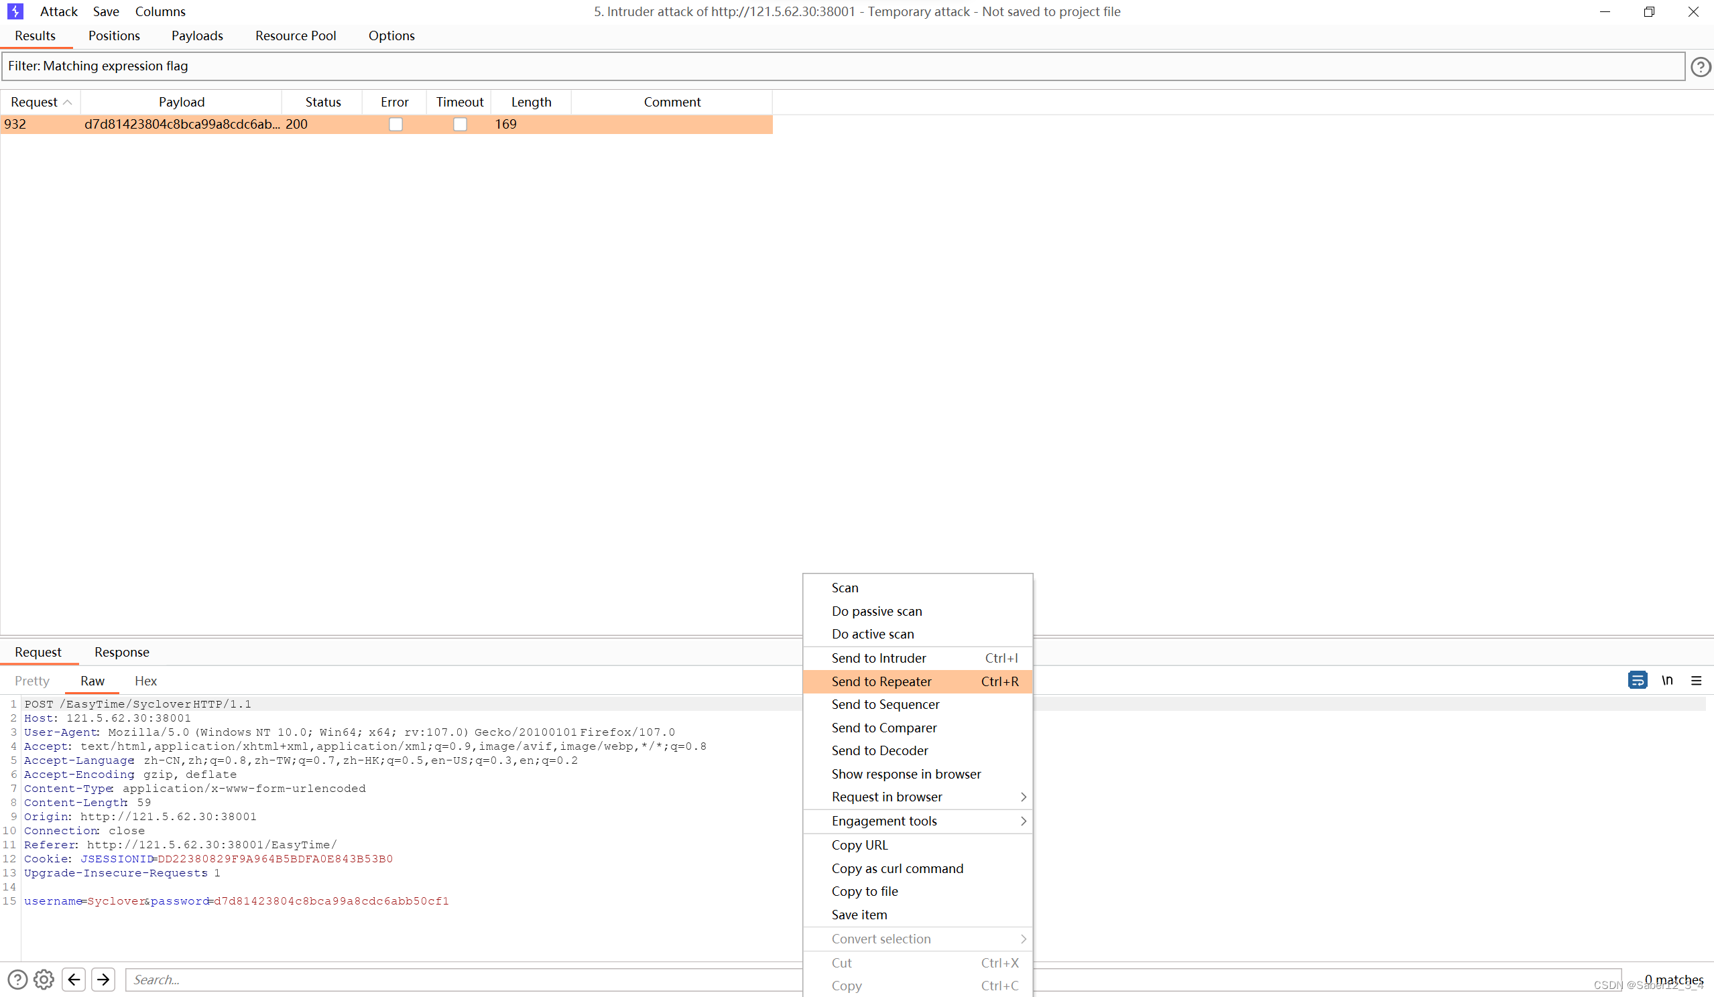This screenshot has height=997, width=1714.
Task: Go to previous search match arrow
Action: coord(74,980)
